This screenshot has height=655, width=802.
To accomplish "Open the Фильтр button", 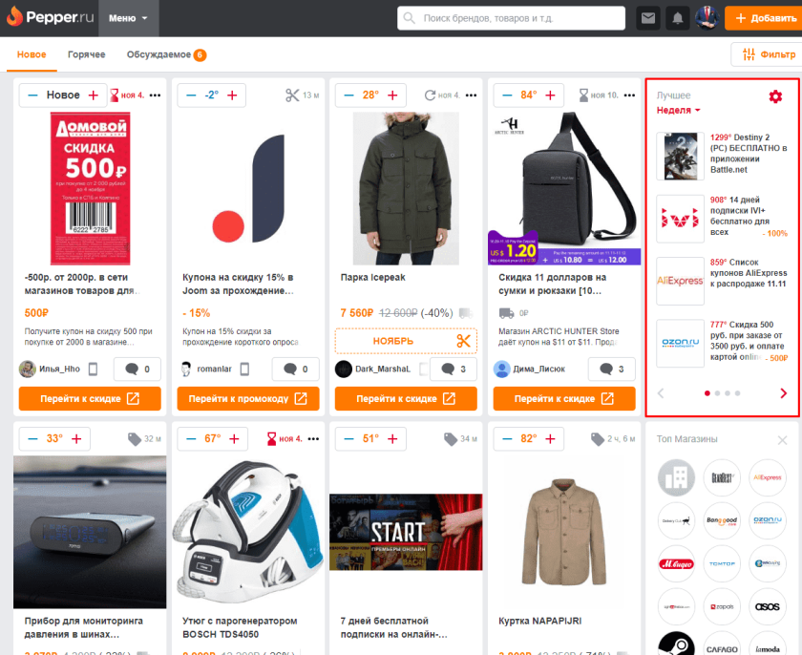I will [767, 54].
